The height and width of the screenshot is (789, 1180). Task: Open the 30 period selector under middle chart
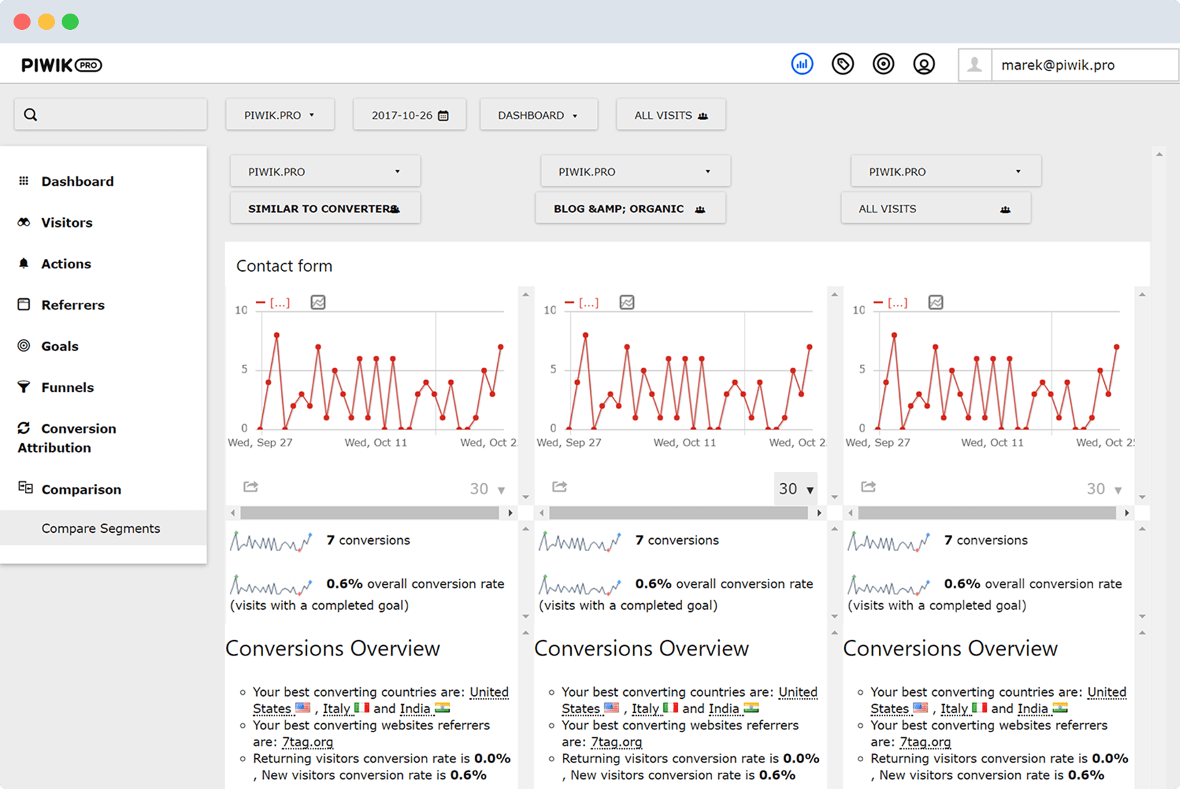(x=795, y=489)
